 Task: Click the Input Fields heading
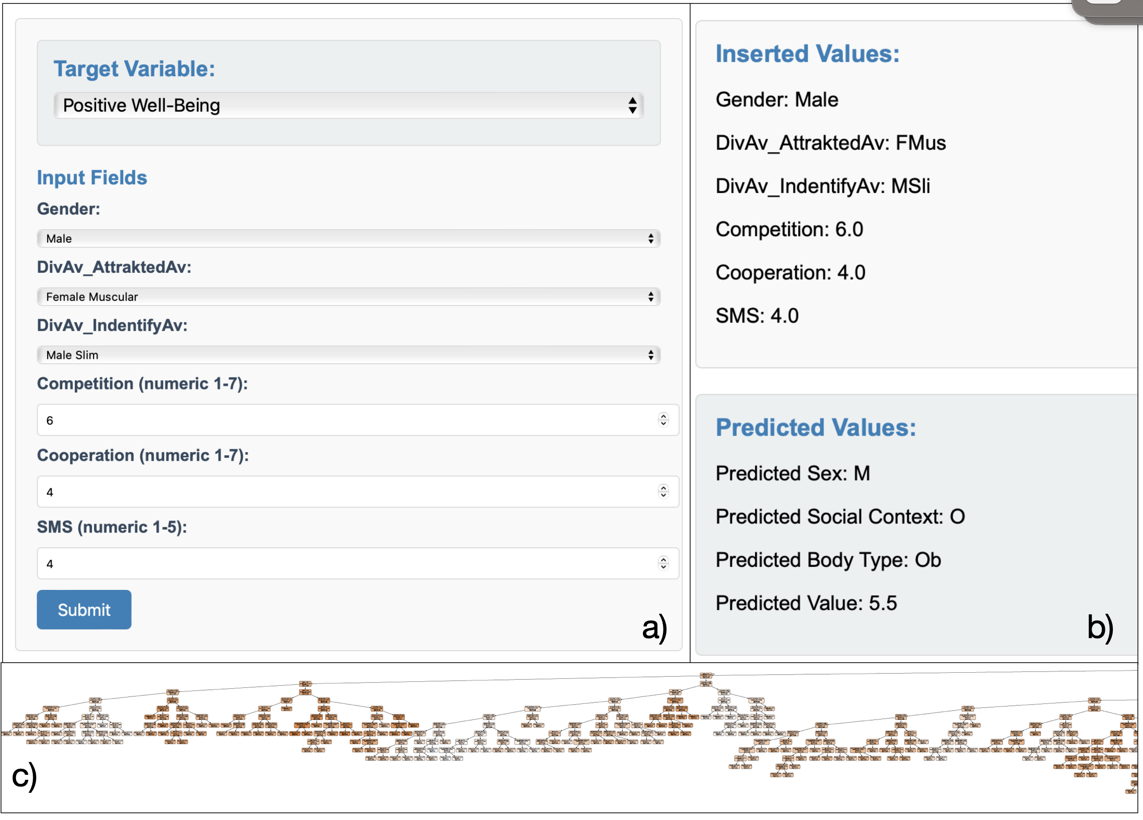(x=91, y=178)
